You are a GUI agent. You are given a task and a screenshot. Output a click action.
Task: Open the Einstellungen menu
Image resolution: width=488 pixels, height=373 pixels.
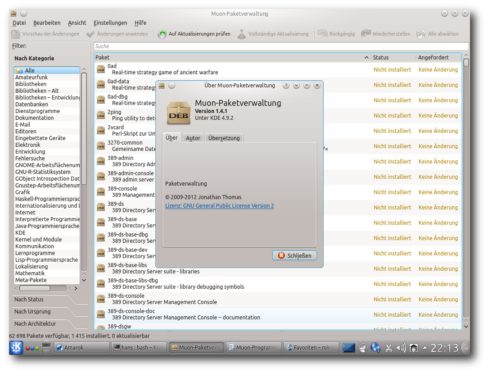coord(110,23)
